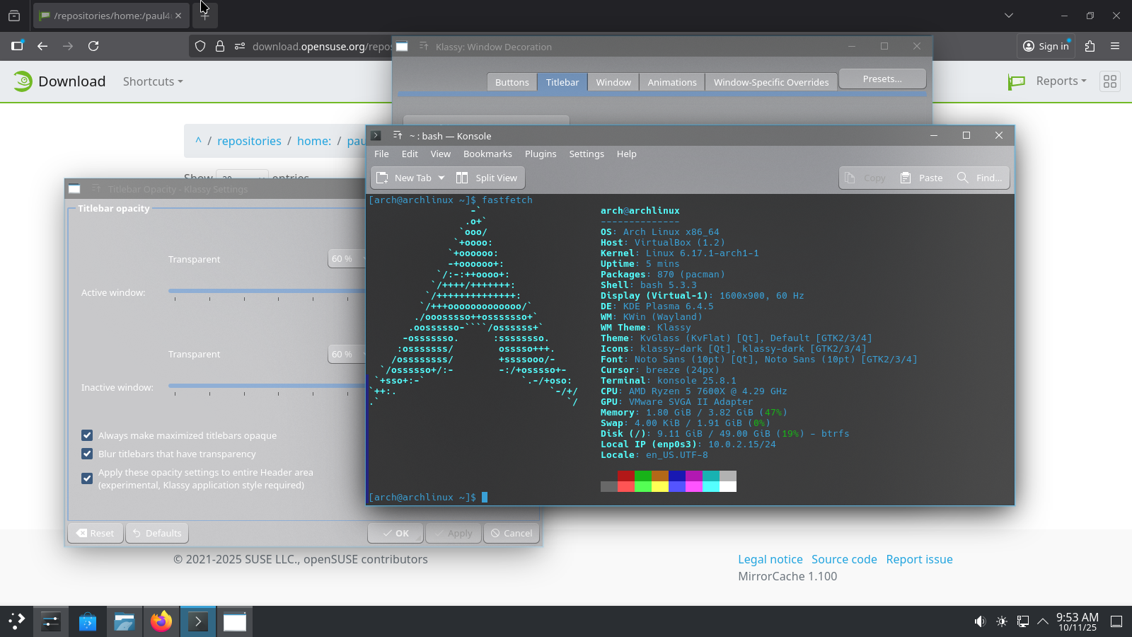Expand the Shortcuts dropdown on openSUSE page
Viewport: 1132px width, 637px height.
[153, 81]
